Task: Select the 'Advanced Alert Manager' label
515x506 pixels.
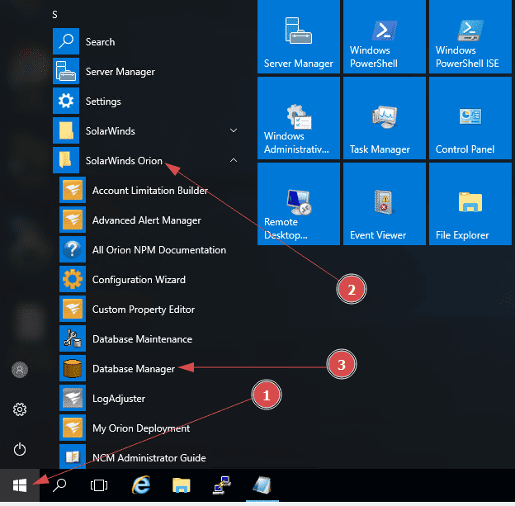Action: click(x=146, y=220)
